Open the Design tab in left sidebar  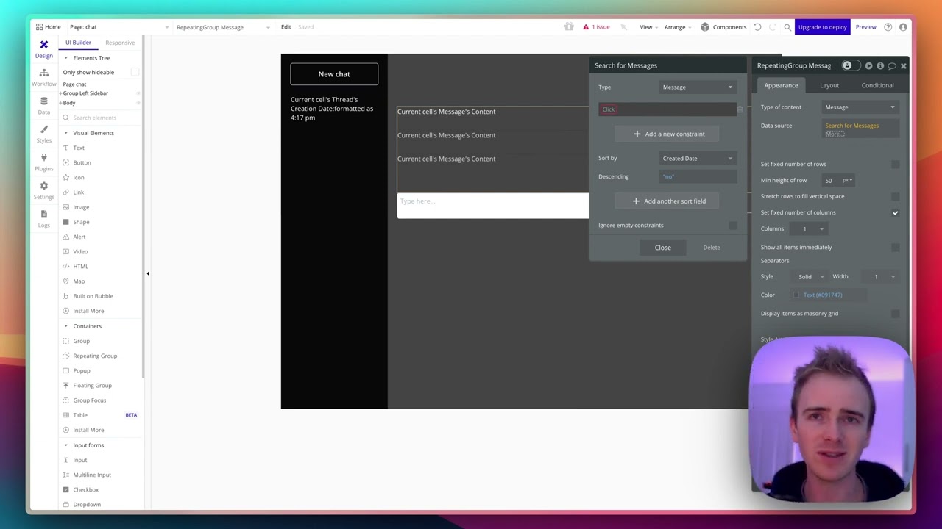tap(43, 49)
